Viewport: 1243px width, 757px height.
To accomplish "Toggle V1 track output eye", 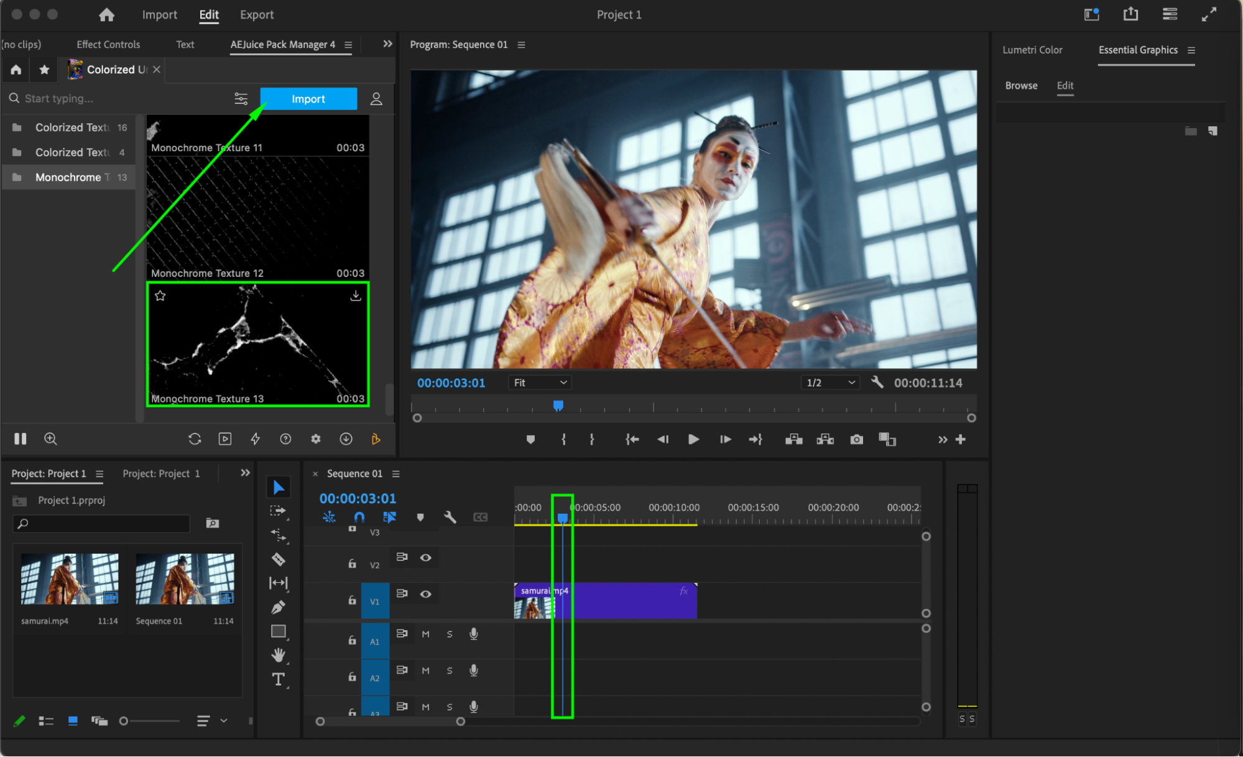I will (425, 594).
